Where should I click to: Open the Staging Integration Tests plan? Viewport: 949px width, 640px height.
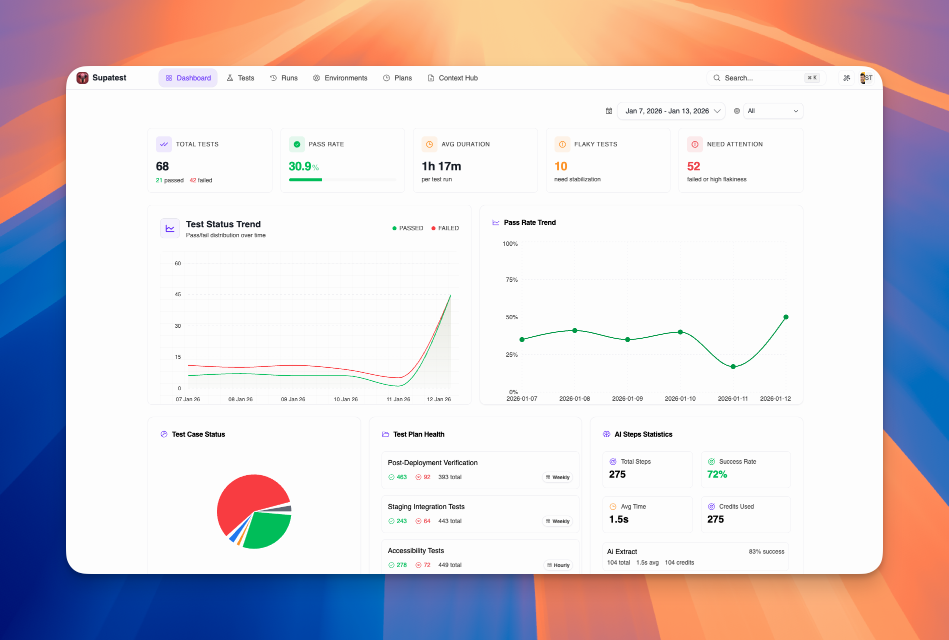pos(425,507)
